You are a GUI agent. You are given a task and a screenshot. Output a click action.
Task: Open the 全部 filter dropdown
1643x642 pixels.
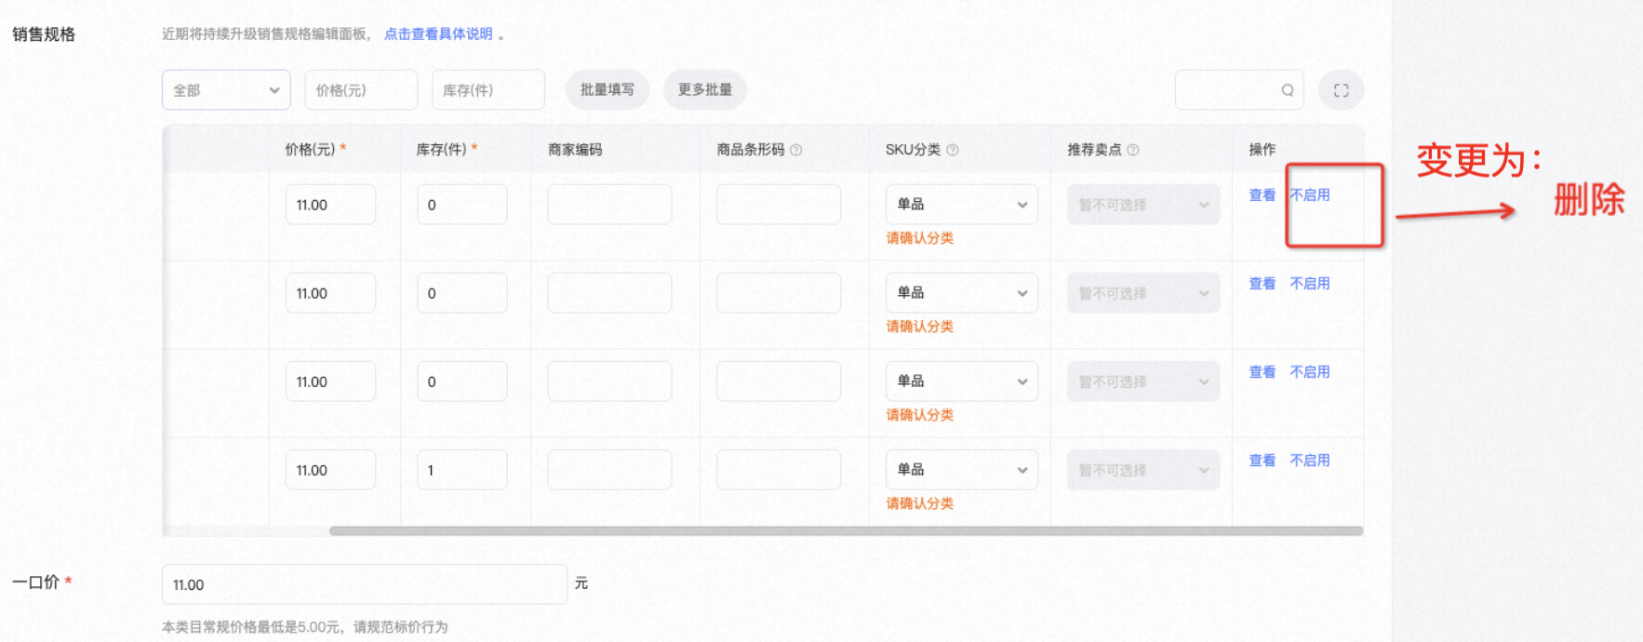point(226,90)
